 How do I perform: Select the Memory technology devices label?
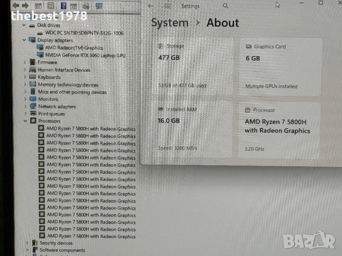click(68, 85)
